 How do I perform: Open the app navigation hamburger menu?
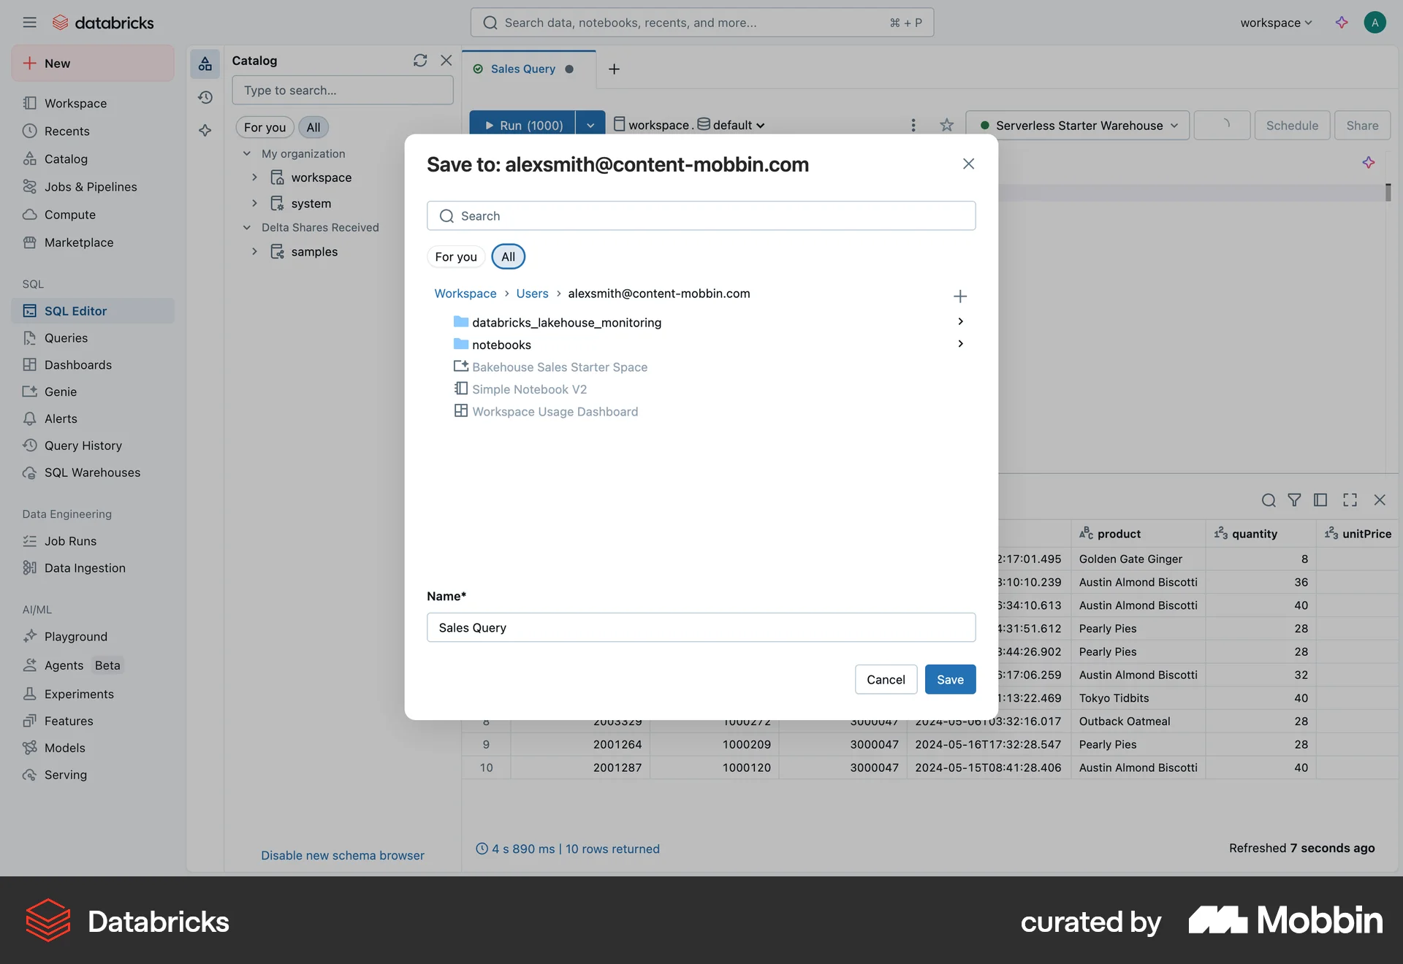30,22
